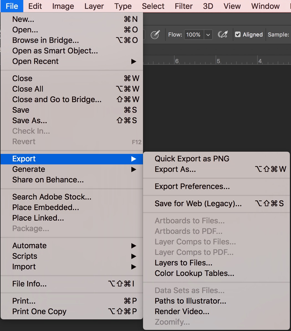The image size is (291, 331).
Task: Select Search Adobe Stock...
Action: point(72,197)
